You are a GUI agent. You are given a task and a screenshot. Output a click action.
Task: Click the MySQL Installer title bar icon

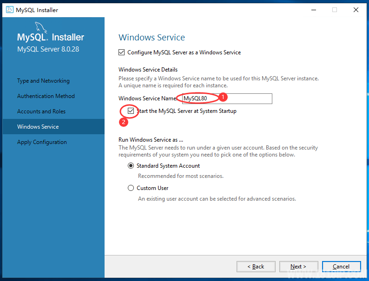10,10
